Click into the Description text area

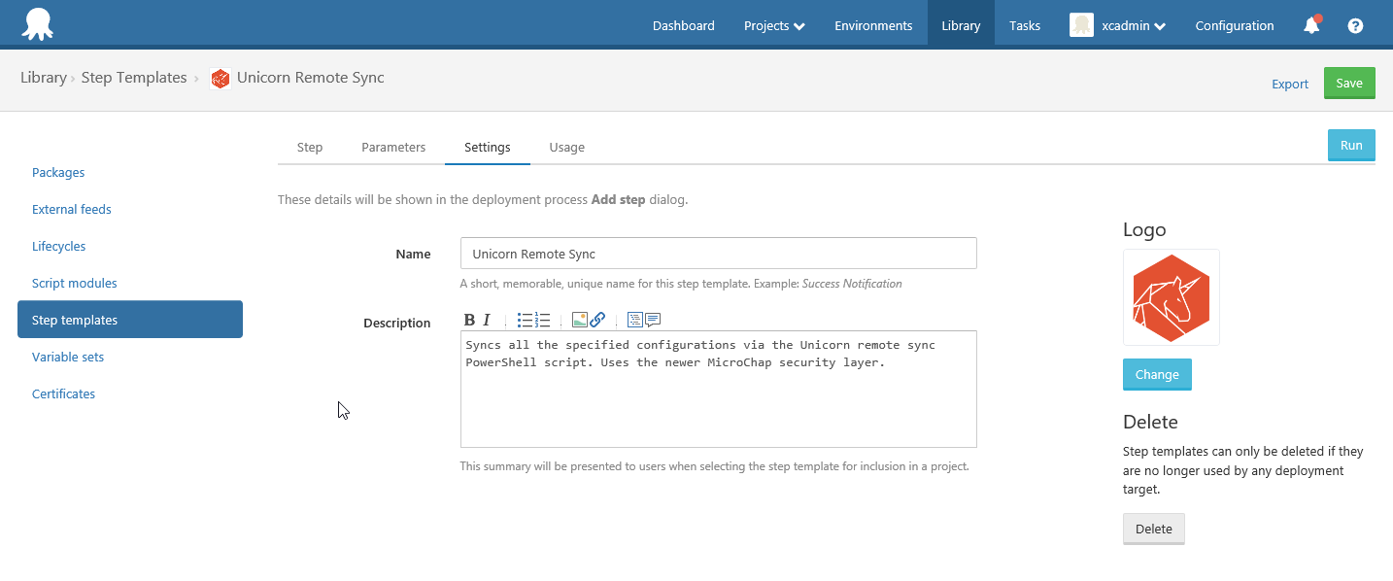pyautogui.click(x=719, y=390)
